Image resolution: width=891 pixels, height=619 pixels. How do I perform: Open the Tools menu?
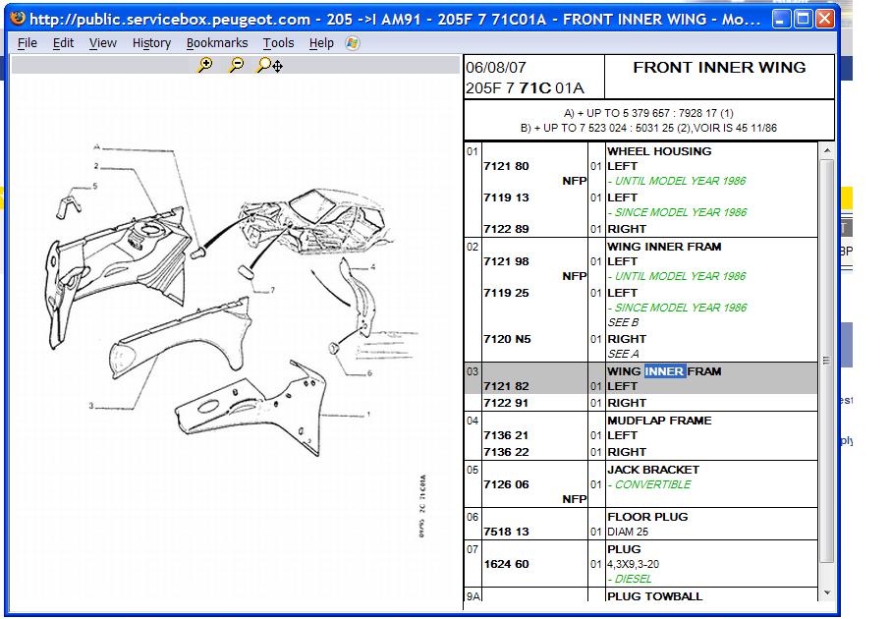tap(278, 43)
